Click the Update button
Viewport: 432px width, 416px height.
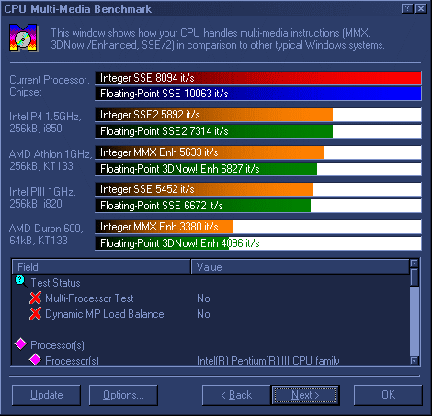coord(46,395)
